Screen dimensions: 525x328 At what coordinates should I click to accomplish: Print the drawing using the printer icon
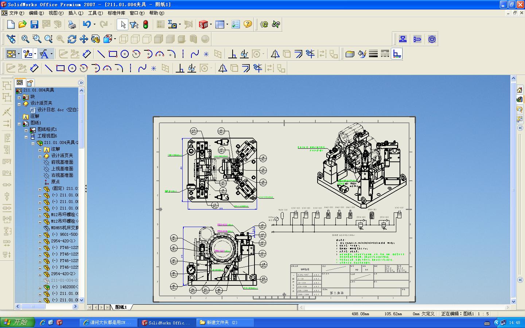coord(72,24)
